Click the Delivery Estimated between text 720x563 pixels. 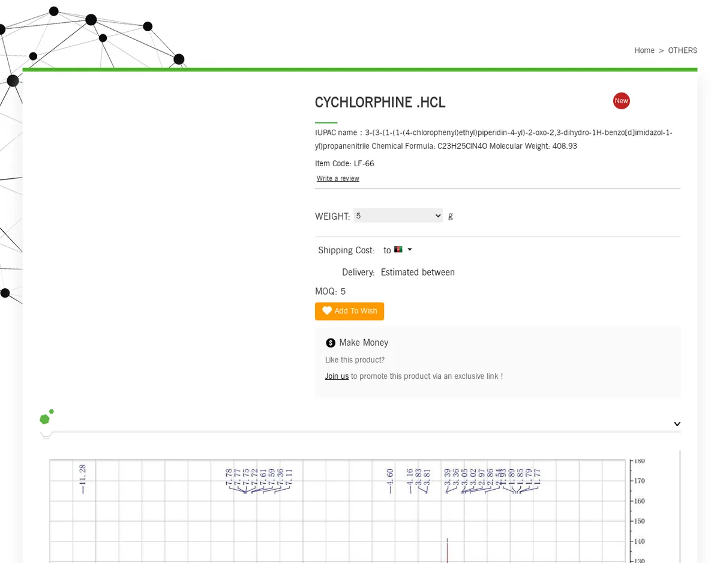click(398, 272)
